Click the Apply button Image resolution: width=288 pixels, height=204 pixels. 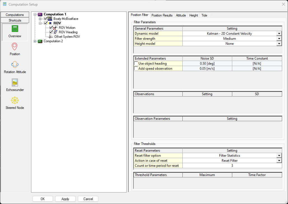(x=65, y=199)
